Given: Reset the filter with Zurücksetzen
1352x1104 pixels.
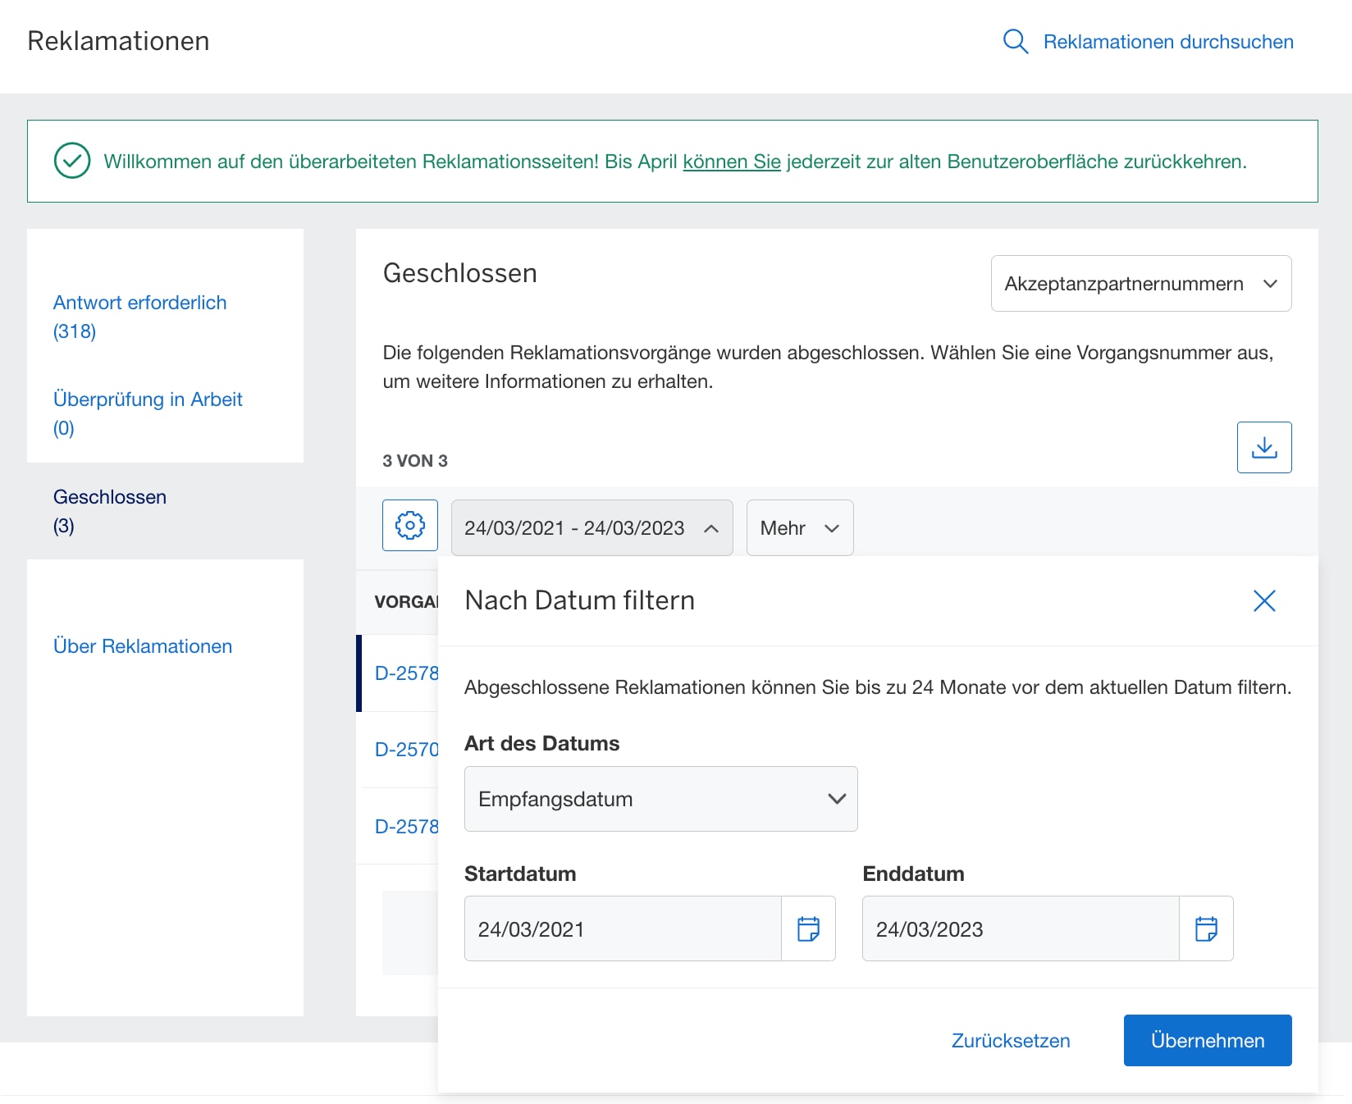Looking at the screenshot, I should pos(1010,1040).
